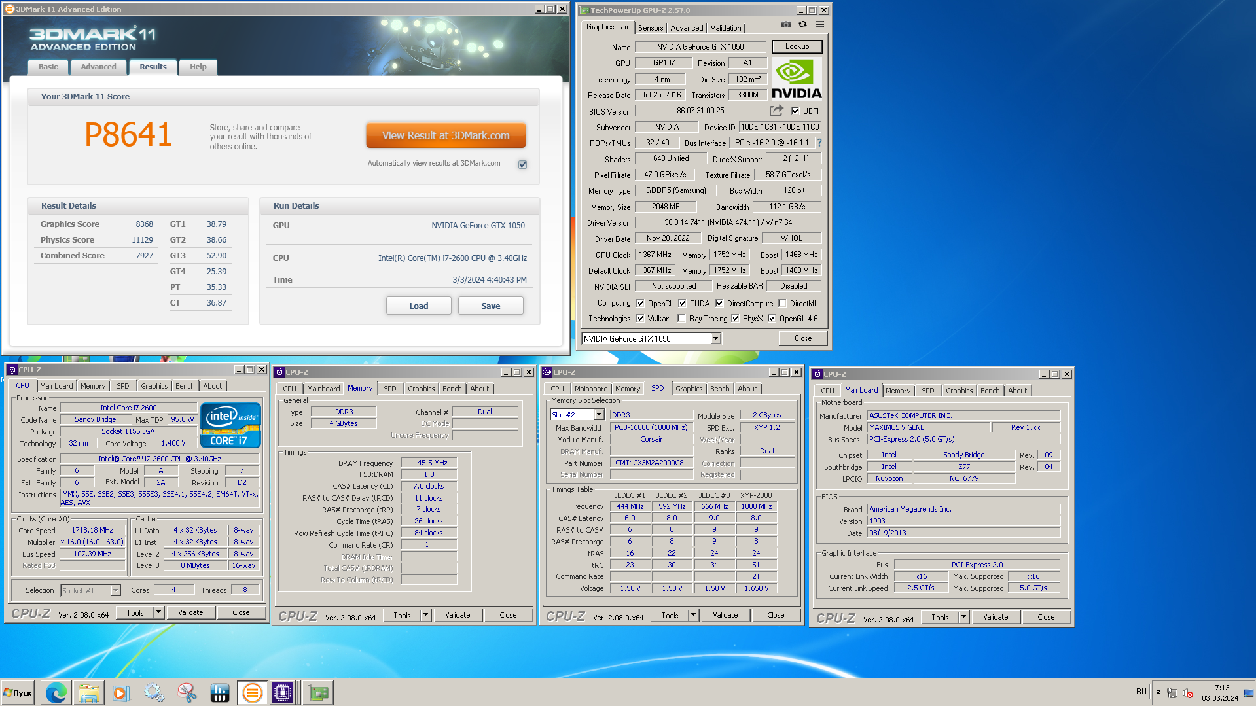Expand Tools dropdown in CPU-Z Memory window
This screenshot has height=706, width=1256.
425,616
